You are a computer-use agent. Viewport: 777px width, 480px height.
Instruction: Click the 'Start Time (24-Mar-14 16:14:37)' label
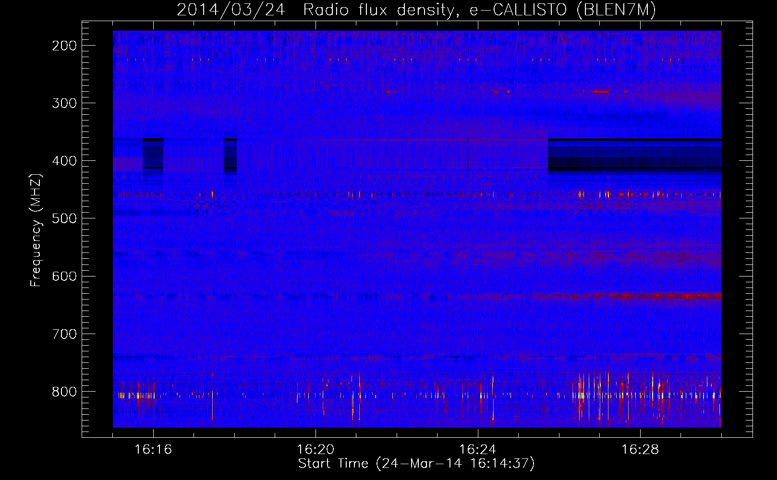point(416,464)
